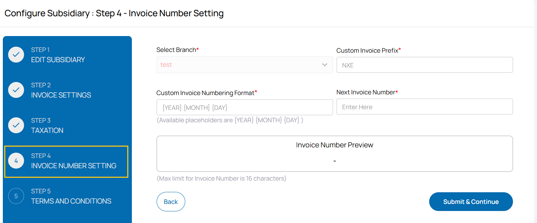Click the Submit & Continue button

[x=471, y=202]
